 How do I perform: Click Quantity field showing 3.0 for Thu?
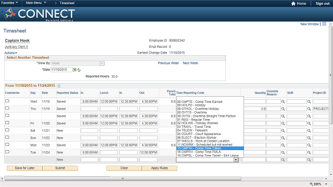coord(254,109)
